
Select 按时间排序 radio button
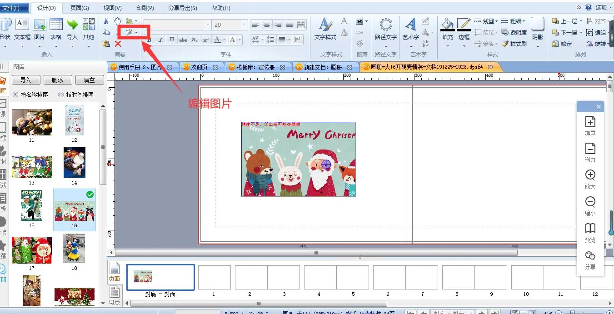[61, 95]
